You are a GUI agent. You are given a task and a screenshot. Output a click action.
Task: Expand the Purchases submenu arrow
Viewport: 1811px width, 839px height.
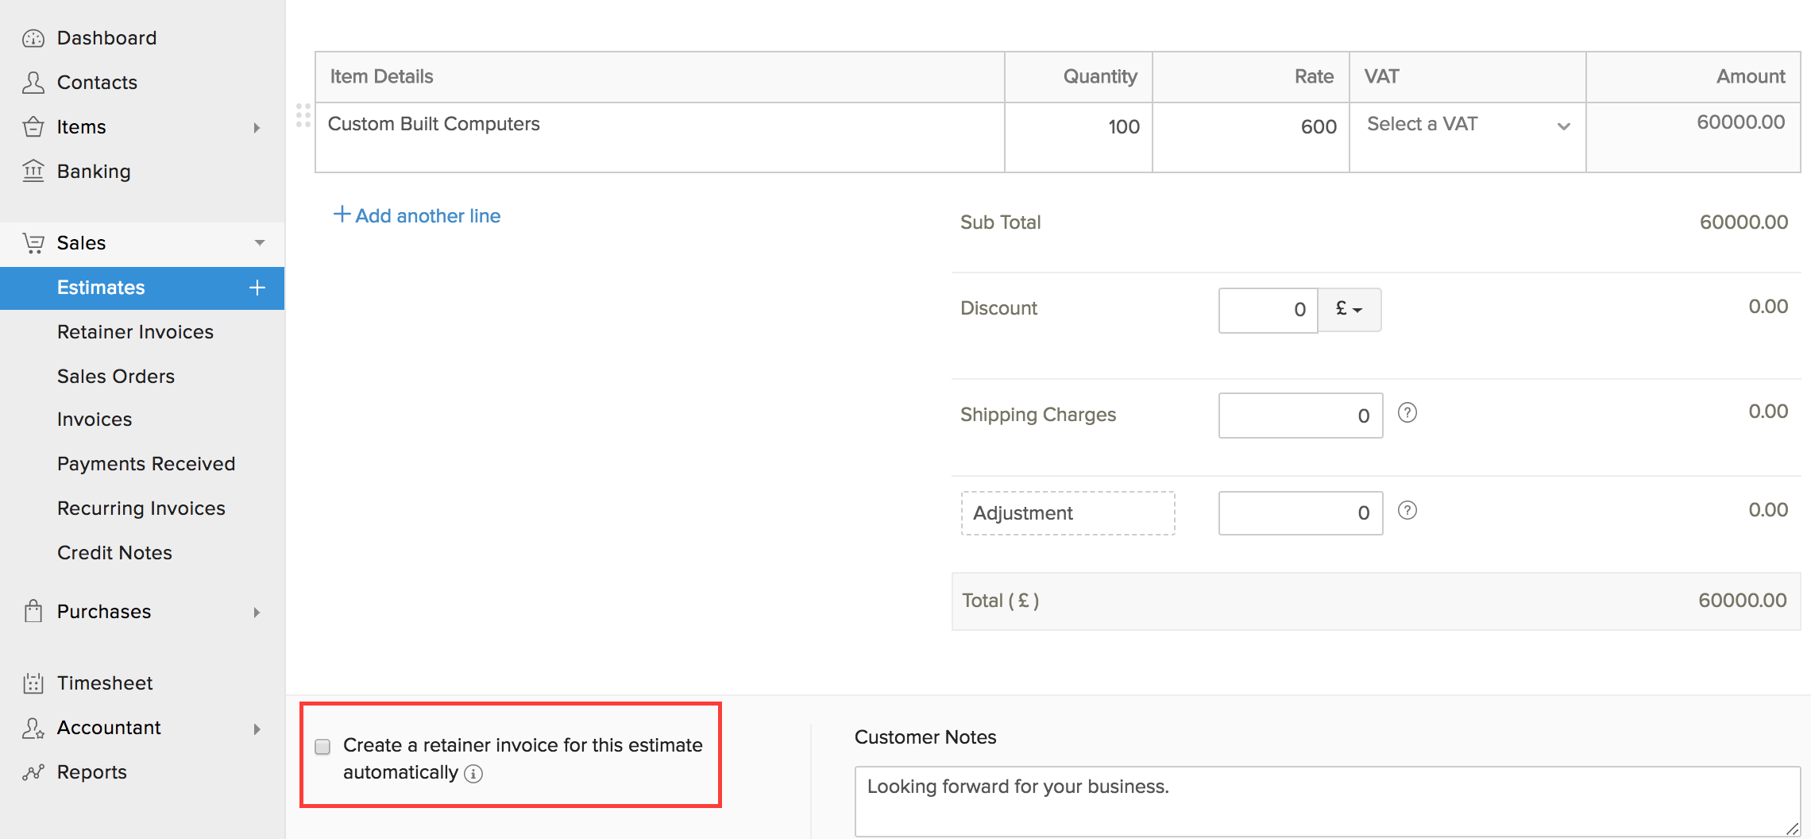pyautogui.click(x=257, y=613)
